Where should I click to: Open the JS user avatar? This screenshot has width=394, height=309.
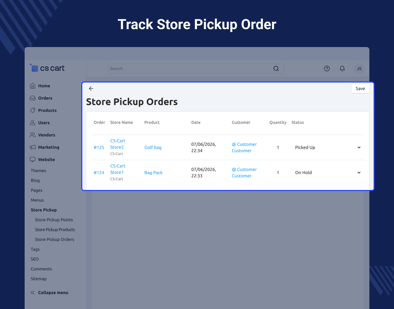pos(359,68)
